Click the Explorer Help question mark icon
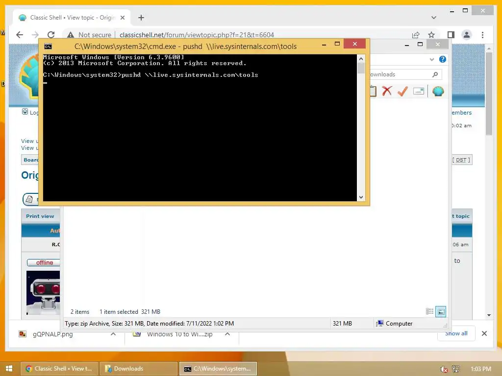 (443, 59)
